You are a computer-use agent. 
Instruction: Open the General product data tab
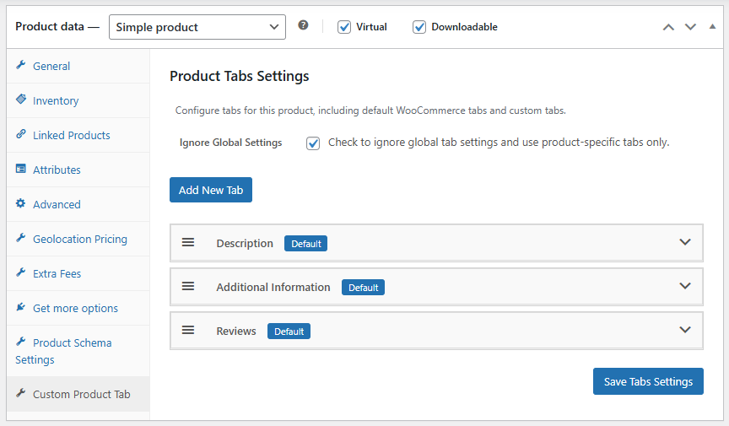[x=78, y=66]
